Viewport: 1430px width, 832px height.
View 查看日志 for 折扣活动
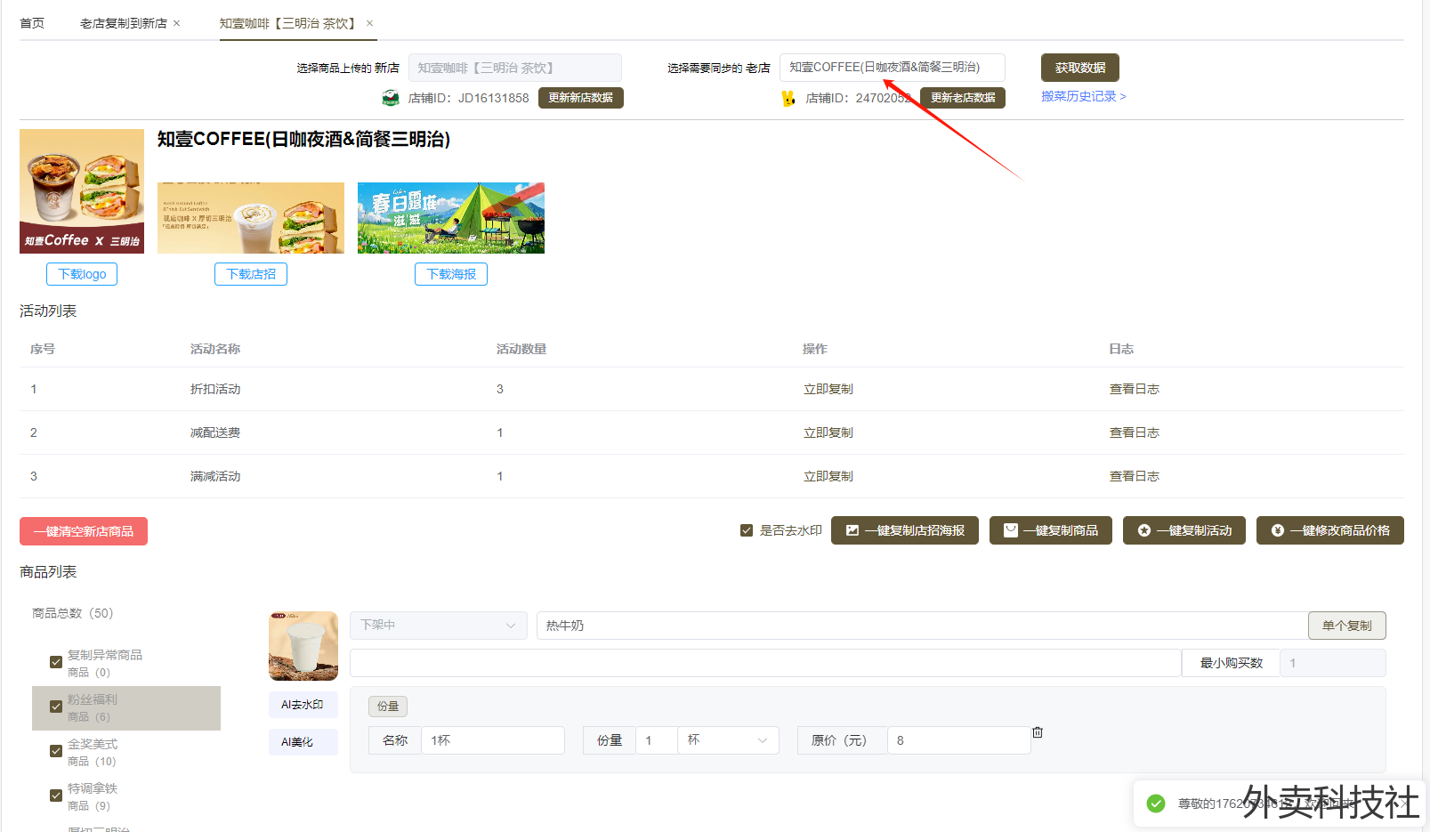tap(1135, 389)
